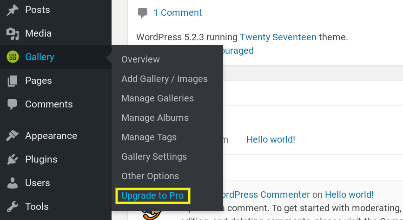Select Manage Tags entry

tap(149, 137)
